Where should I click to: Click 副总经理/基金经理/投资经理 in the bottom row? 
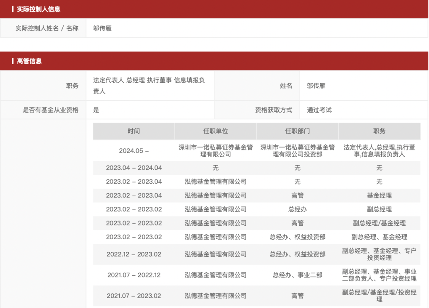(x=379, y=296)
